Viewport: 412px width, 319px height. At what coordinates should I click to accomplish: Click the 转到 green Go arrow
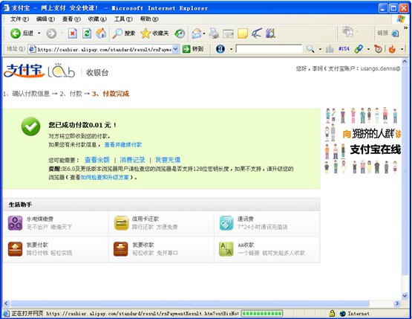click(193, 49)
